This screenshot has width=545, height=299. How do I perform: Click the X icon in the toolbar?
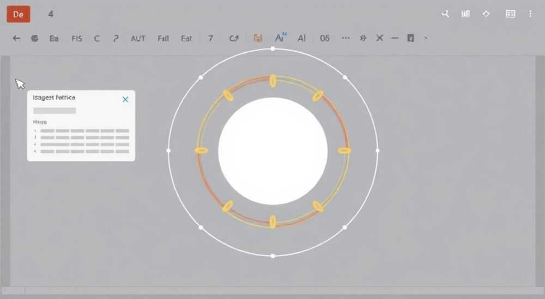(379, 38)
